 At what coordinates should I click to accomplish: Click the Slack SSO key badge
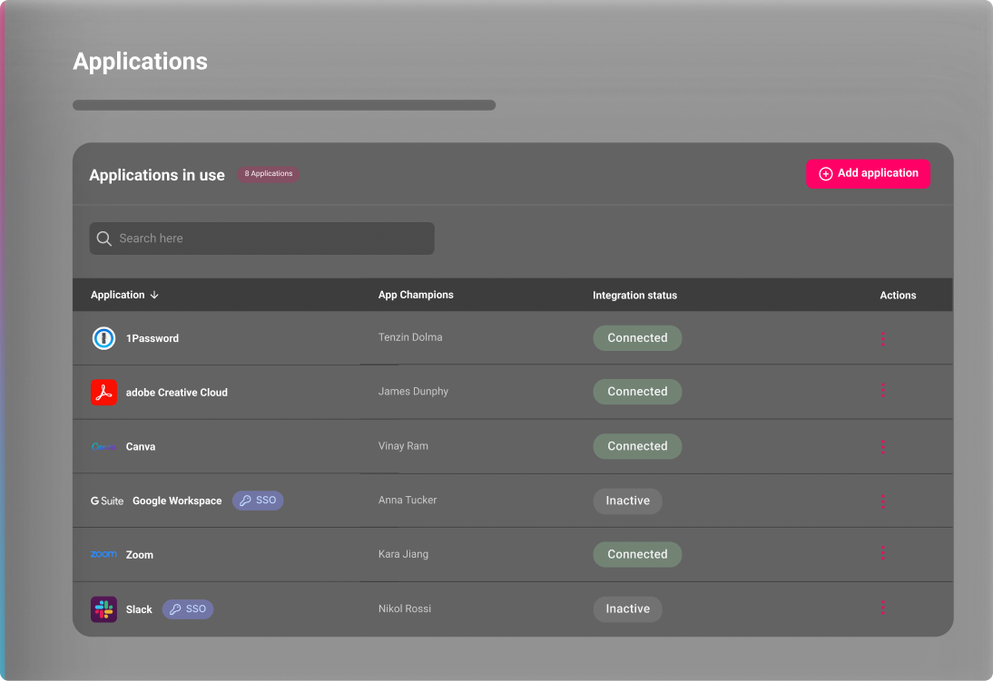pyautogui.click(x=188, y=609)
